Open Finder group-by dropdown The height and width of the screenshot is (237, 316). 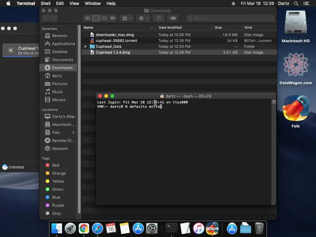pyautogui.click(x=127, y=18)
